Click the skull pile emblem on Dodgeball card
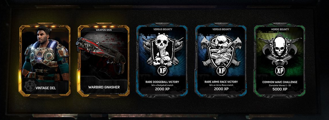This screenshot has width=329, height=120. coord(162,50)
